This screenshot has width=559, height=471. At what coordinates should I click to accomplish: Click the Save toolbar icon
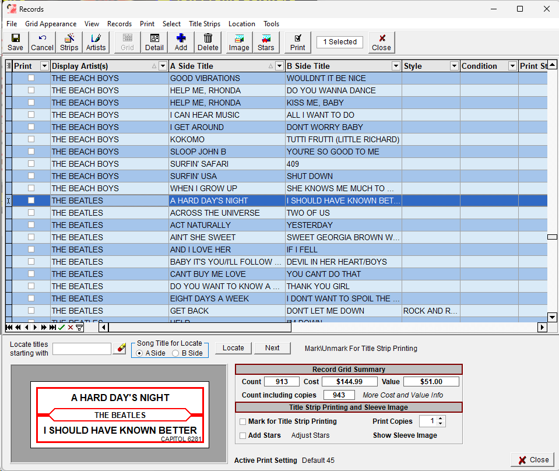tap(16, 42)
